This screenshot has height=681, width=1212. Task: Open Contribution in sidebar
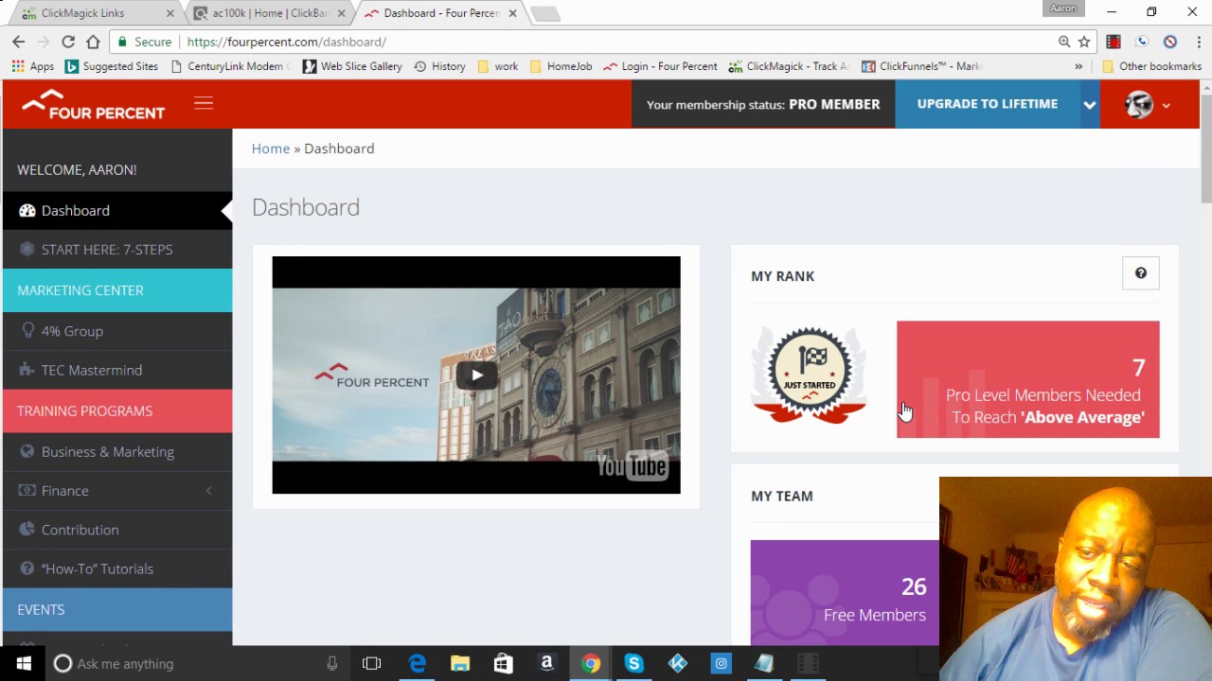[x=116, y=530]
